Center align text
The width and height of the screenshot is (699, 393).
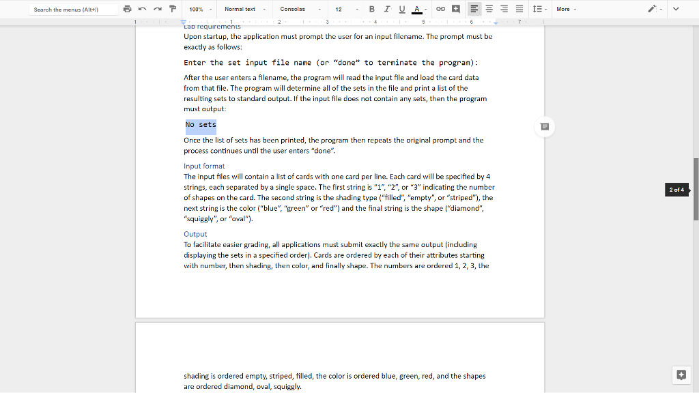coord(489,9)
